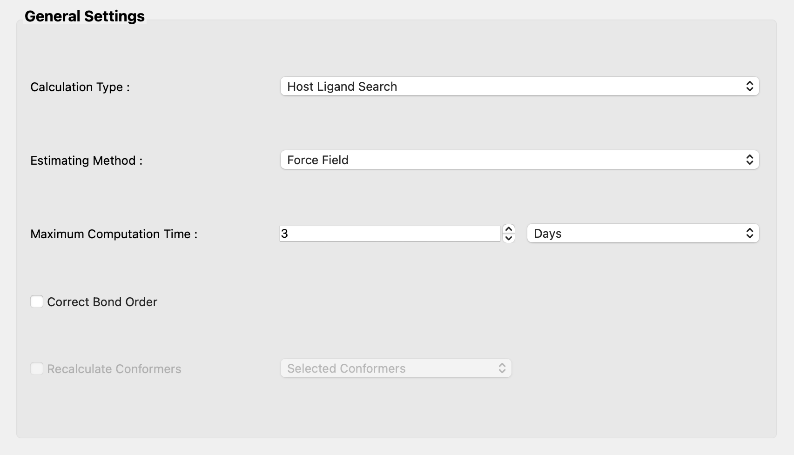794x455 pixels.
Task: Open the Calculation Type dropdown
Action: point(520,86)
